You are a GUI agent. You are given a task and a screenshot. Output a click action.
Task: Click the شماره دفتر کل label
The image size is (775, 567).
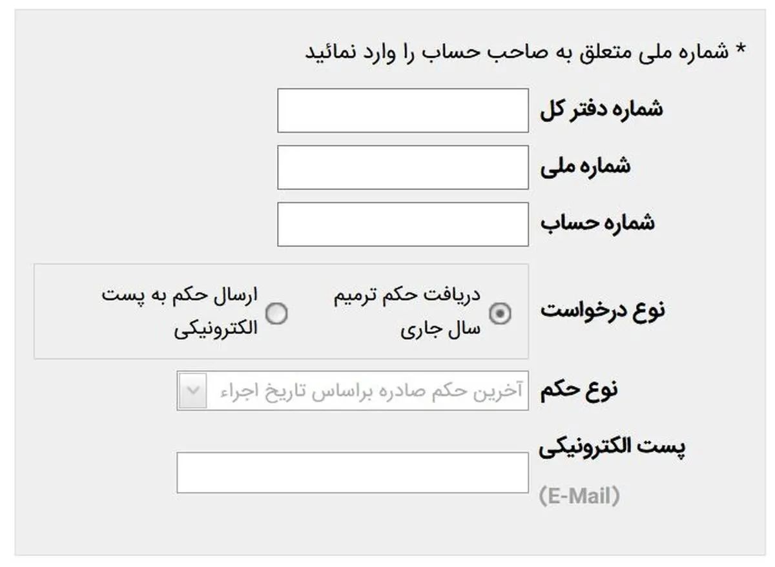click(601, 109)
